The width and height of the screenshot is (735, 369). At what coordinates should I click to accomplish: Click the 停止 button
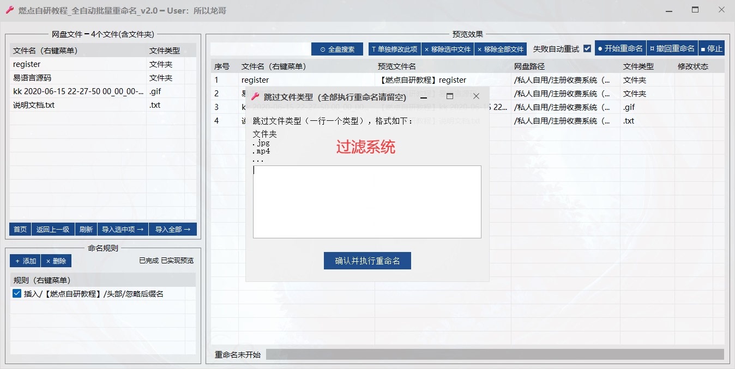(711, 48)
